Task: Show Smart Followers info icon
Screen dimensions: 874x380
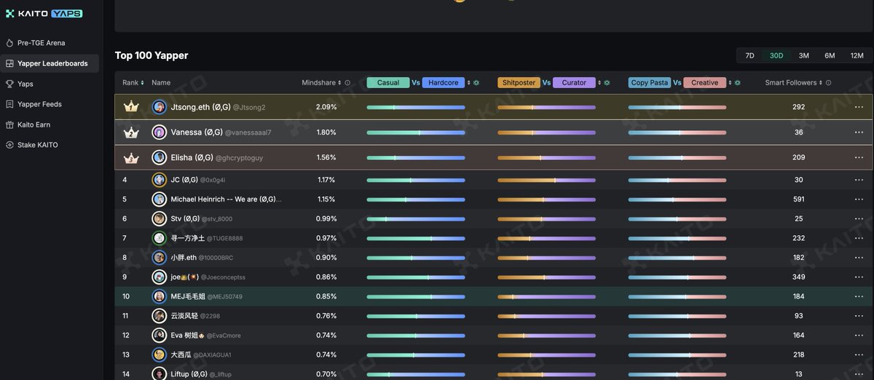Action: coord(829,83)
